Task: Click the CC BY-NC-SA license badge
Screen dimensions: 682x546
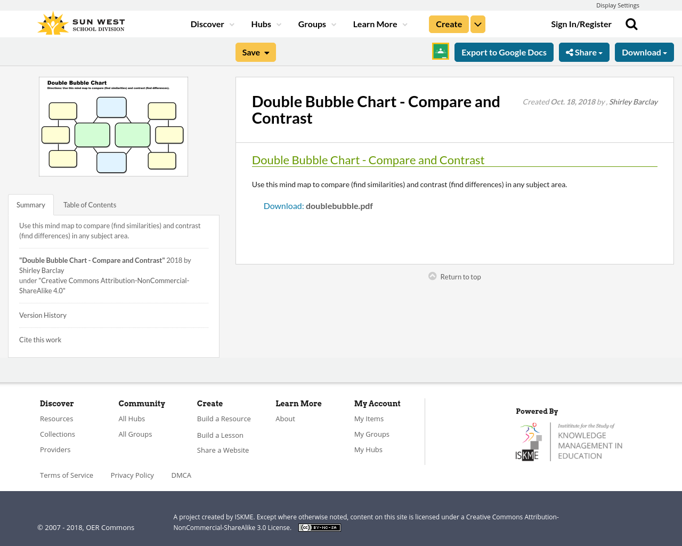Action: 319,527
